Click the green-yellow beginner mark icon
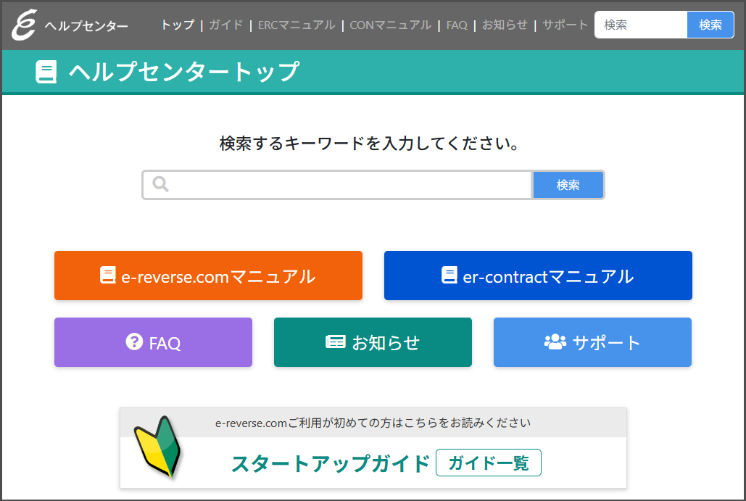Image resolution: width=746 pixels, height=501 pixels. click(x=158, y=447)
